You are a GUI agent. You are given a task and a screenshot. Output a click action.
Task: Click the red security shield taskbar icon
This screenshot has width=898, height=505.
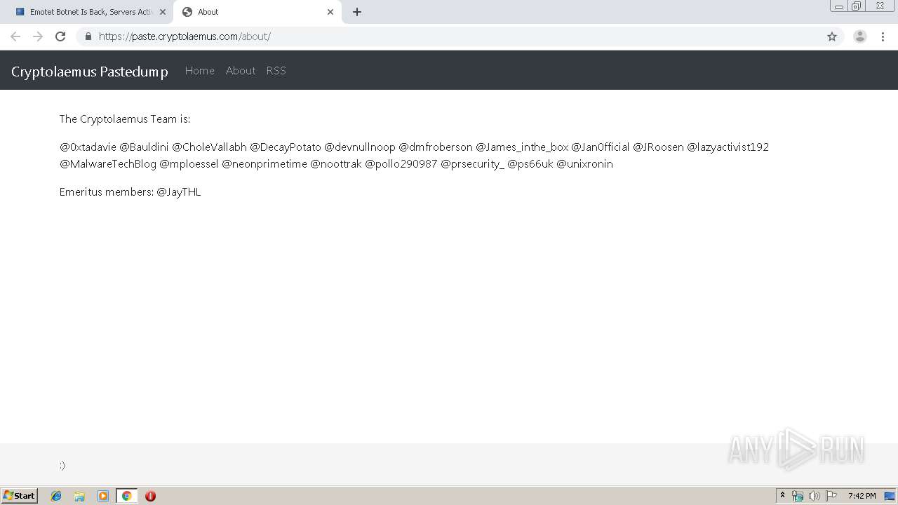(x=150, y=496)
